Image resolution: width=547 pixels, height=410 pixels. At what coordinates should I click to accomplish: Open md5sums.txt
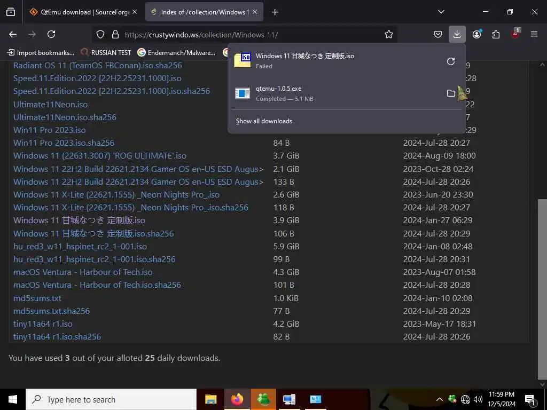coord(37,298)
